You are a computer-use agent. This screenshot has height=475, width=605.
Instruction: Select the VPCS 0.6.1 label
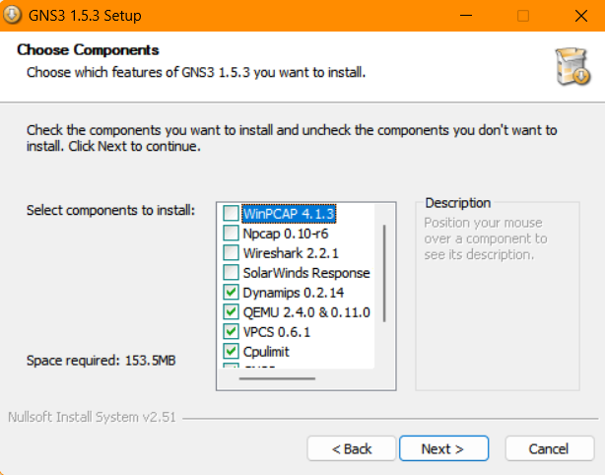pos(277,332)
